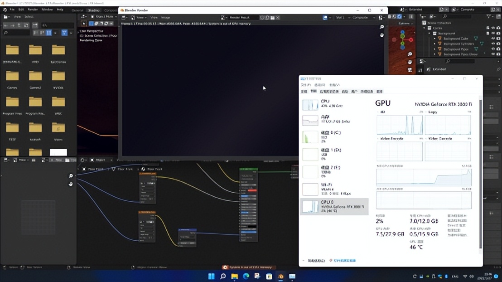Click the viewport zoom magnifier icon
This screenshot has height=282, width=502.
click(x=410, y=54)
